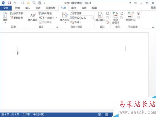Open the 书目 Bibliography dropdown
This screenshot has height=117, width=156.
click(76, 22)
